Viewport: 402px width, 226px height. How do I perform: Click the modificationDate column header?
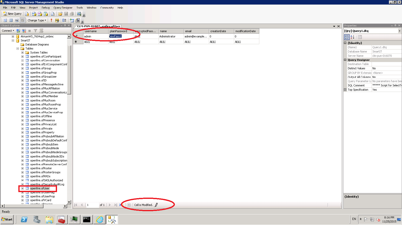click(x=246, y=31)
